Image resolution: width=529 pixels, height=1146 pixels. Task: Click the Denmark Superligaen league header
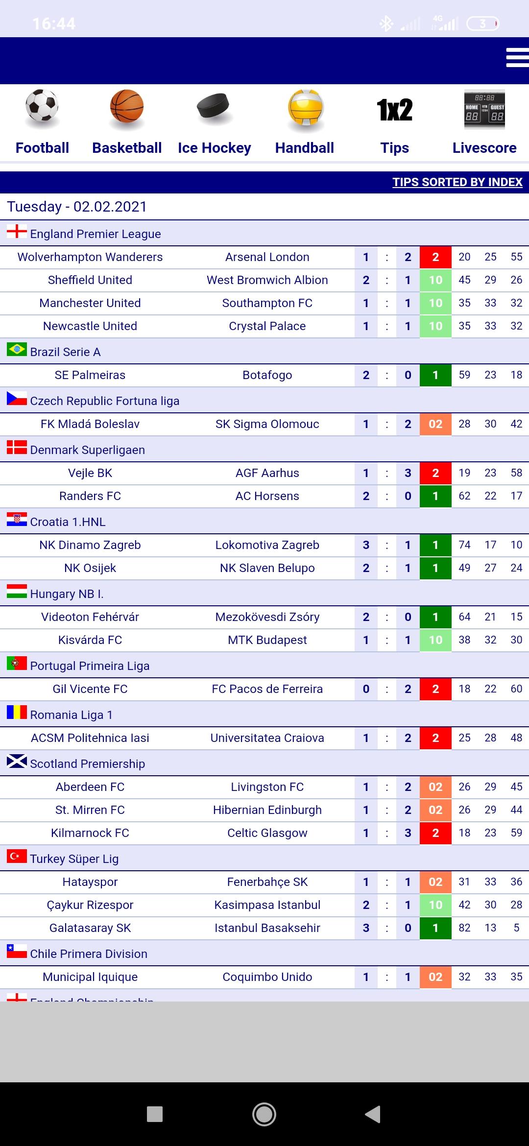87,450
